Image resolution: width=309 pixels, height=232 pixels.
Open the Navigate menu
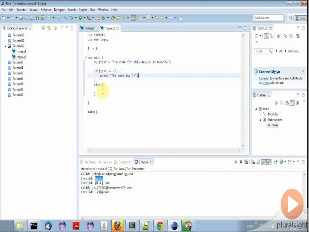tap(59, 10)
